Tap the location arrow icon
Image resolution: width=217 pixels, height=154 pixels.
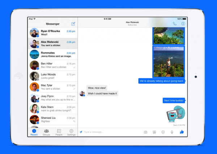[81, 132]
